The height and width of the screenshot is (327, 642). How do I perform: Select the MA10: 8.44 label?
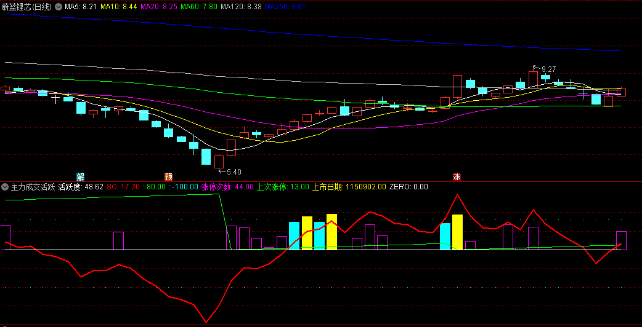coord(119,7)
